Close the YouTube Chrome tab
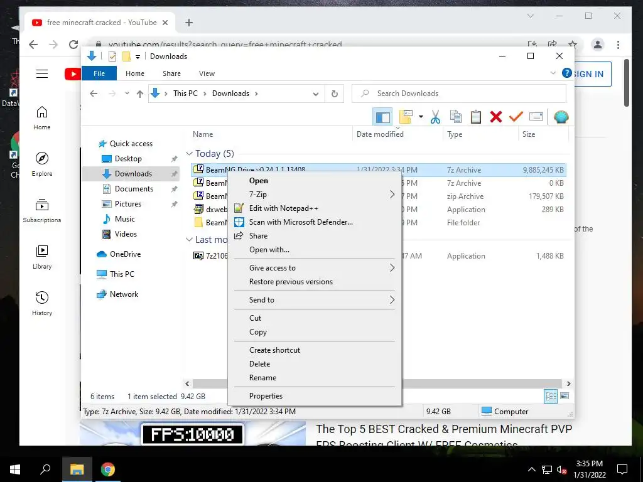643x482 pixels. pos(165,23)
